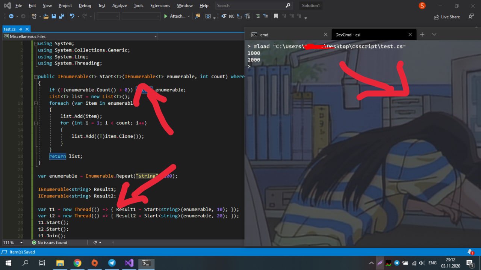Open Chrome from the taskbar
481x270 pixels.
[77, 263]
